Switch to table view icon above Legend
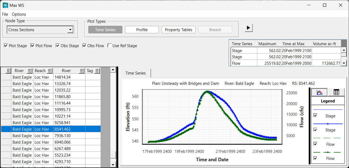 pos(336,92)
